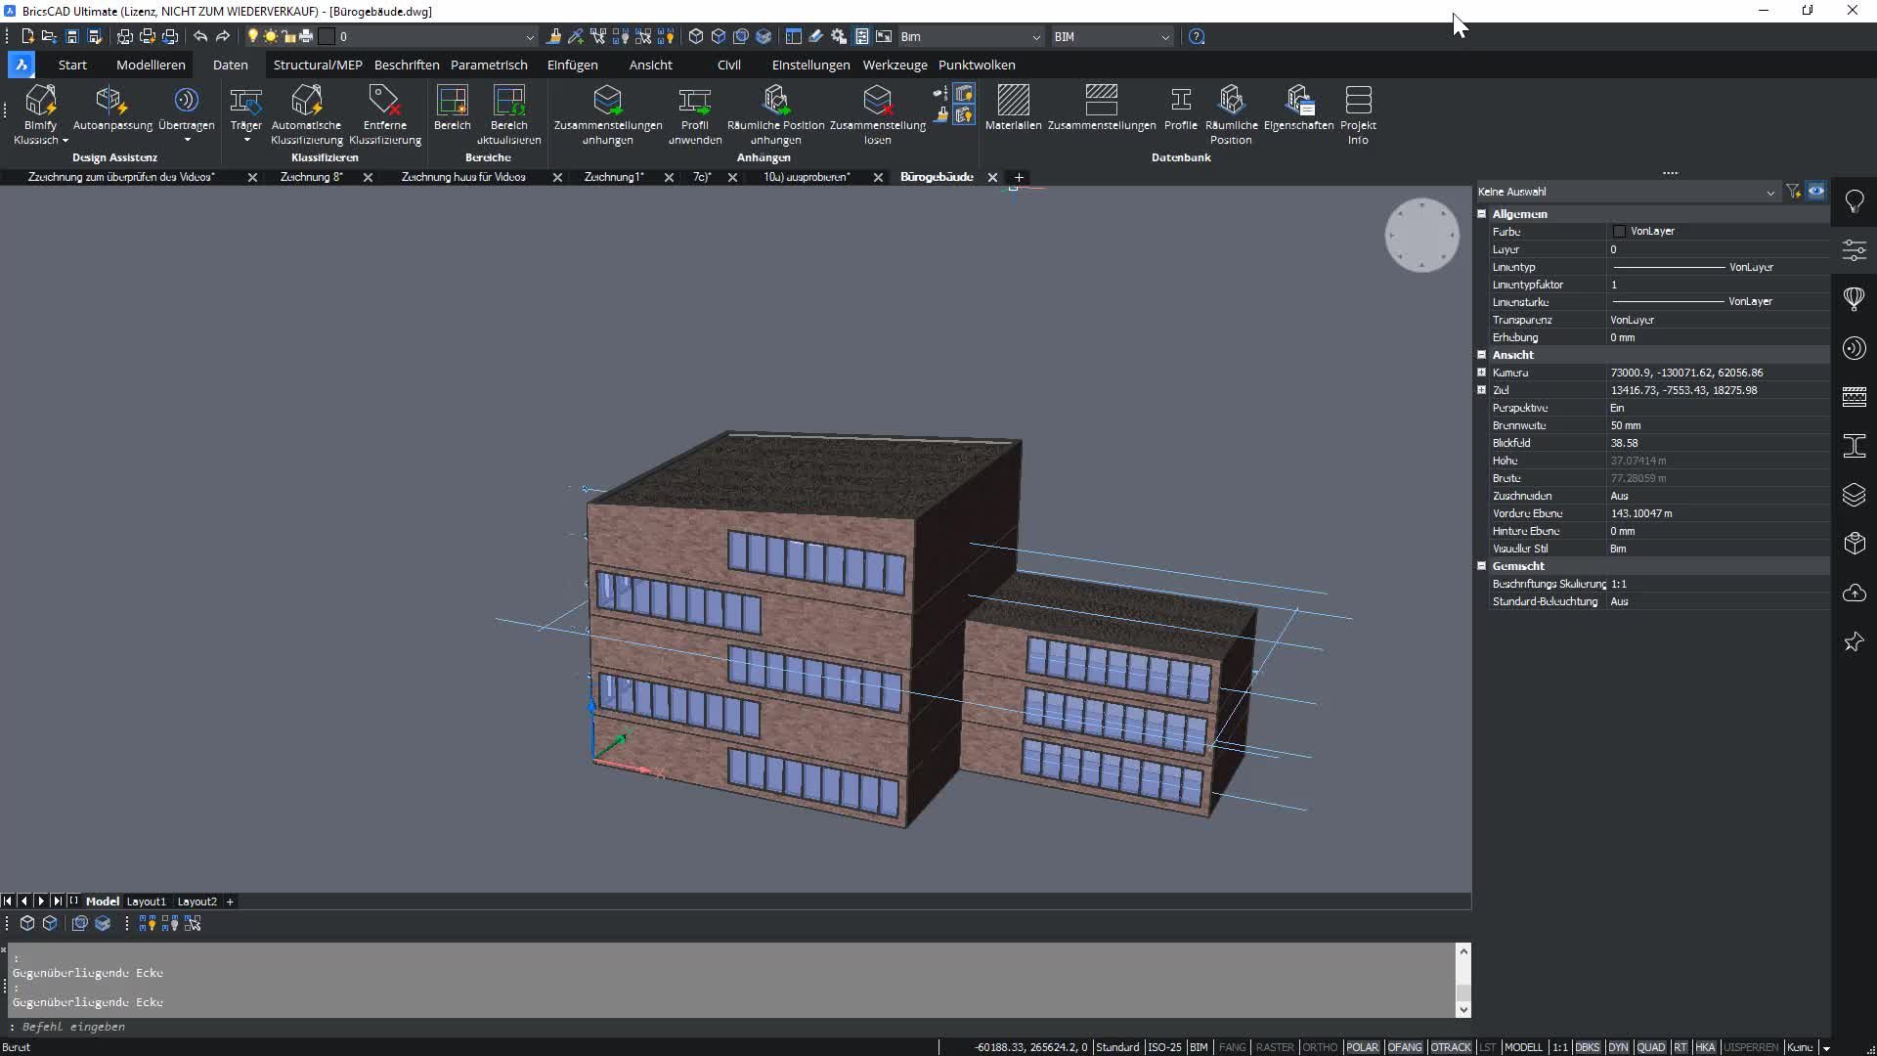
Task: Click the LookFrom navigation widget
Action: pyautogui.click(x=1421, y=236)
